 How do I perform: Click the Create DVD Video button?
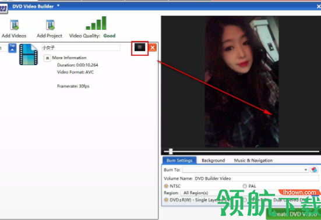pos(294,214)
